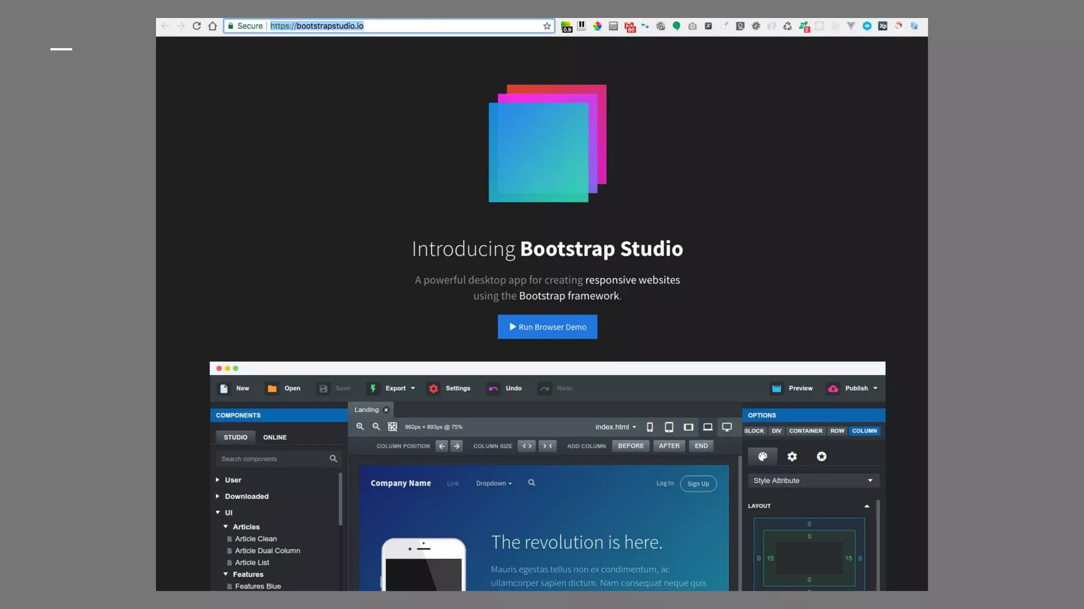1084x609 pixels.
Task: Click the component search magnifier icon
Action: click(x=333, y=459)
